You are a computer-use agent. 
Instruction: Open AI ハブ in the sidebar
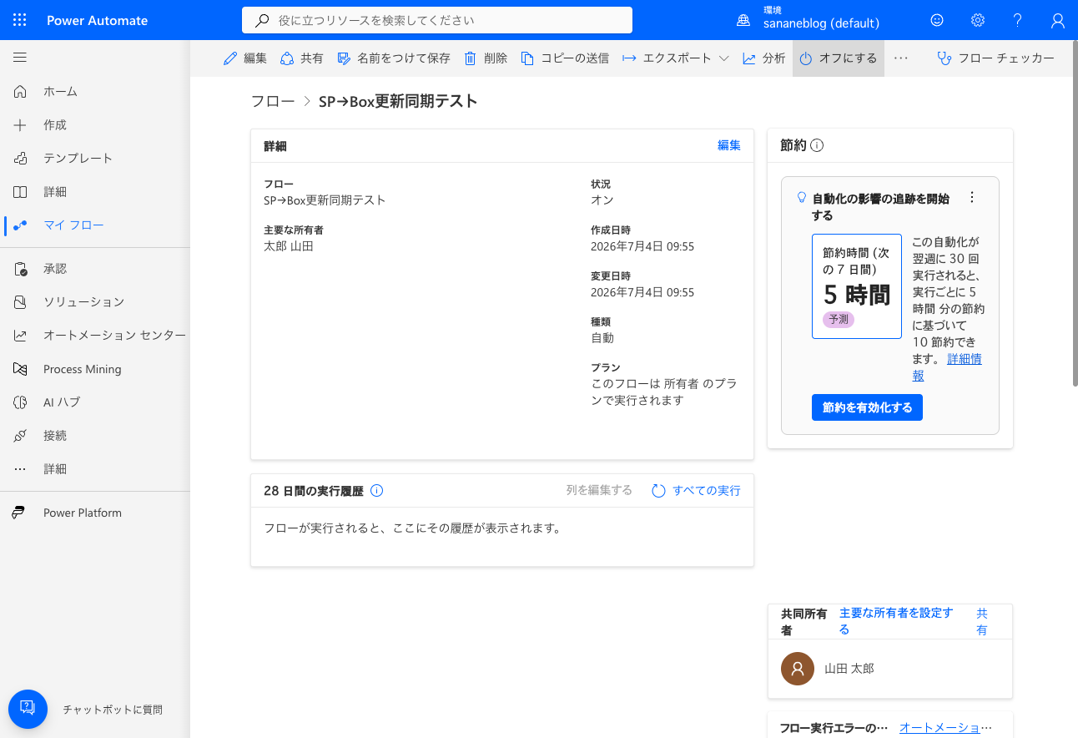(x=95, y=402)
